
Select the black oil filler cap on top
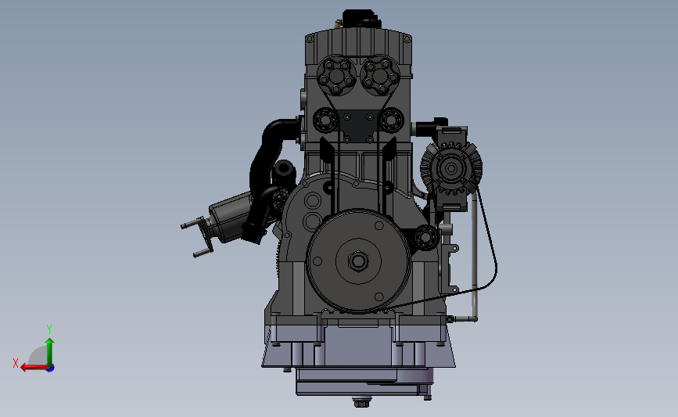(361, 19)
